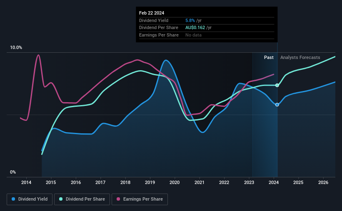Click the blue Dividend Yield legend dot
This screenshot has height=211, width=342.
point(13,199)
